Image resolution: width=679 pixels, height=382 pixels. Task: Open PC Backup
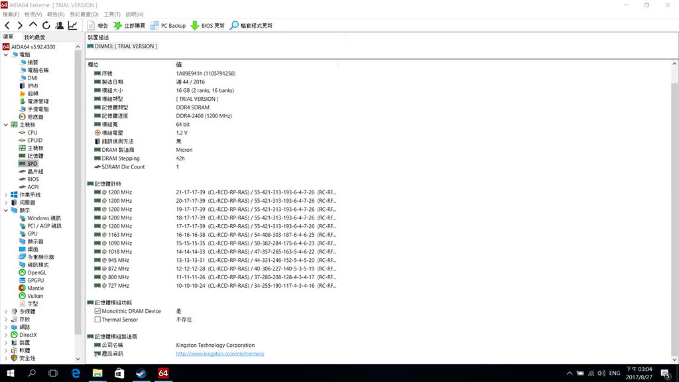(168, 26)
